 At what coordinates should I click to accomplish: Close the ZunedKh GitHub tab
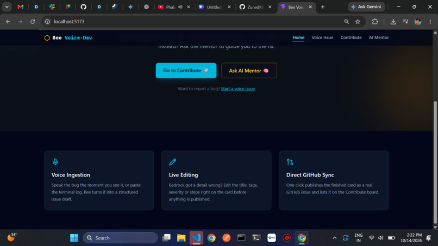coord(270,7)
